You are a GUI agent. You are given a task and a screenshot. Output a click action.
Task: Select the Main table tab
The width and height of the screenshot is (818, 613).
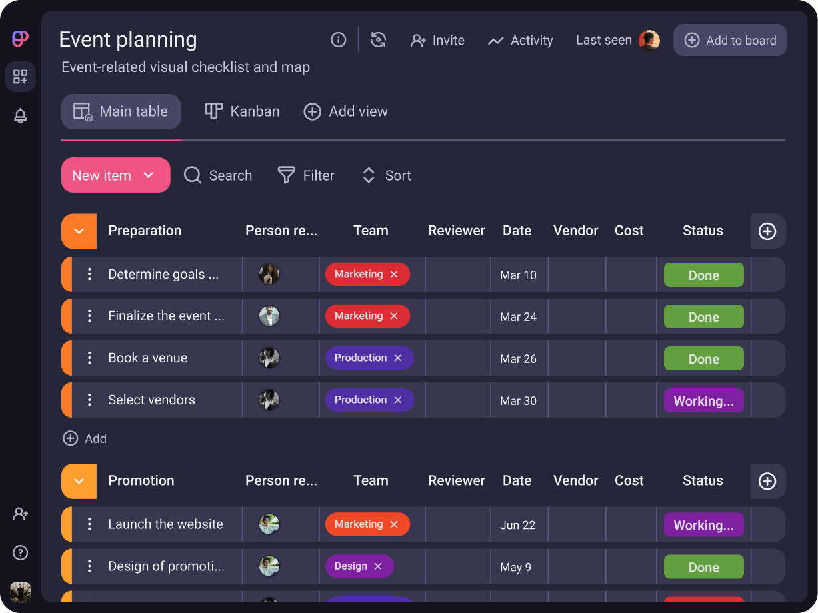[121, 111]
